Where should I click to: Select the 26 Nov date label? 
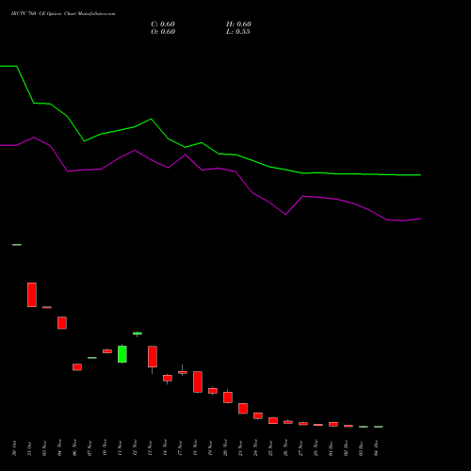(x=285, y=448)
